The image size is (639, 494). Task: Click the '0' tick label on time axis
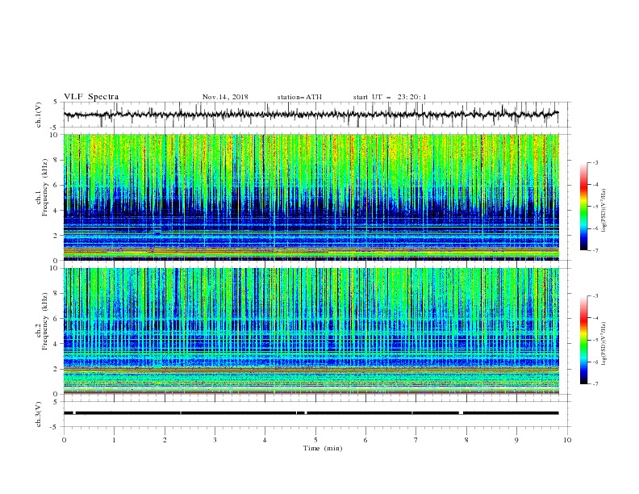[x=64, y=440]
